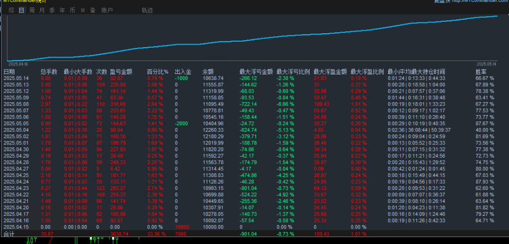Select the 2025.05.14 data row
The width and height of the screenshot is (509, 244).
tap(16, 78)
